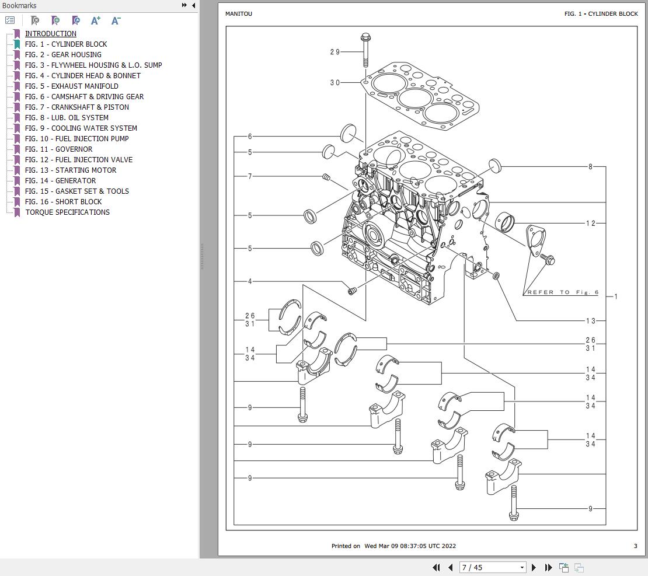Select FIG. 16 - SHORT BLOCK bookmark

click(x=64, y=202)
